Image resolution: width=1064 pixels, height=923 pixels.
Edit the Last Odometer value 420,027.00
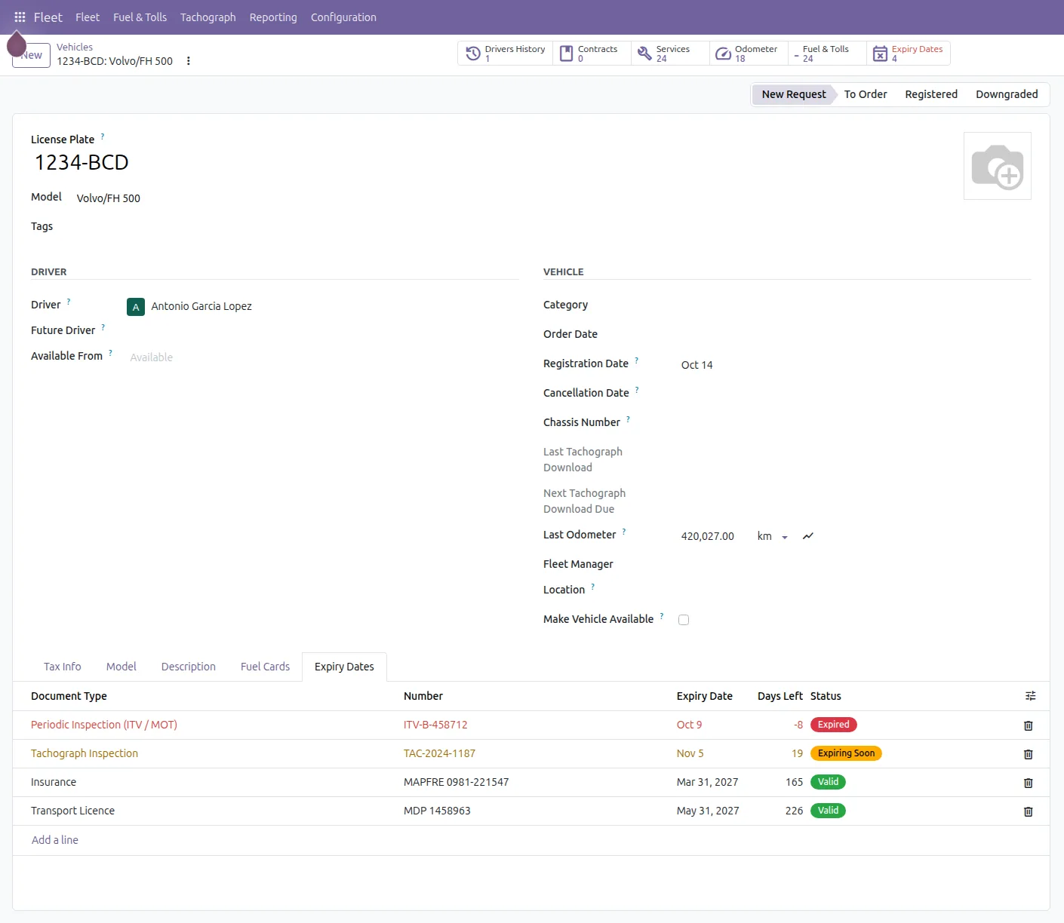(708, 536)
